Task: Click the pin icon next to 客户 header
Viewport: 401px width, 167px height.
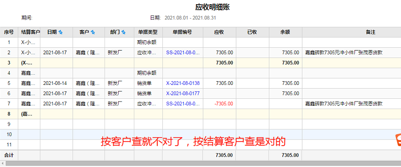Action: pyautogui.click(x=93, y=32)
